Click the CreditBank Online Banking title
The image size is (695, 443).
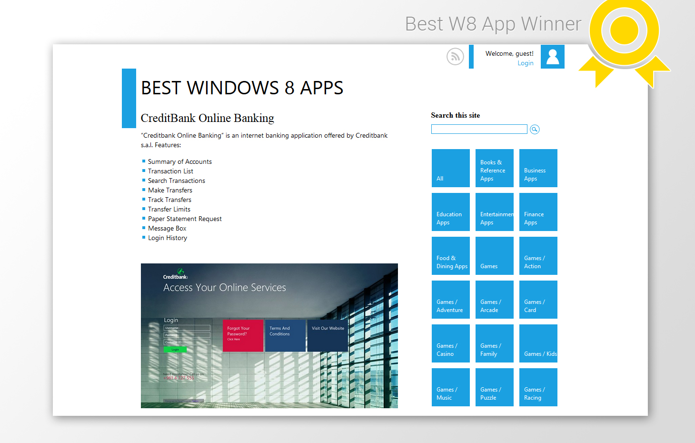pyautogui.click(x=208, y=118)
